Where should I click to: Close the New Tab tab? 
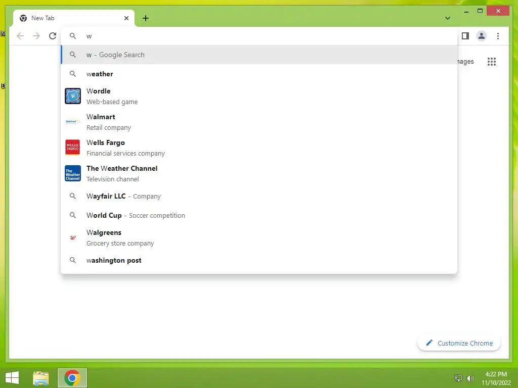point(126,18)
